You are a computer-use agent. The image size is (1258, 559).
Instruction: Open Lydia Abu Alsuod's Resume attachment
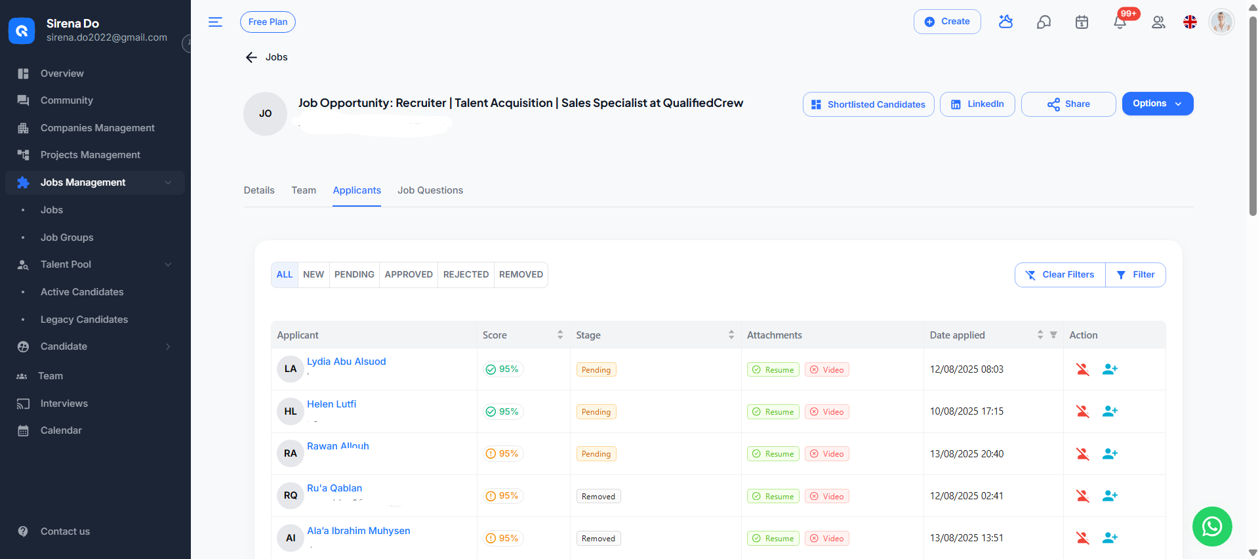(773, 370)
